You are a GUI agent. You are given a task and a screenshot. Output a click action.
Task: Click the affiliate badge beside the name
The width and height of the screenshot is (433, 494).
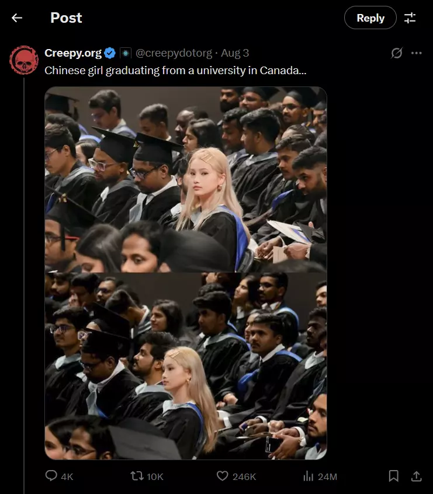pyautogui.click(x=126, y=53)
